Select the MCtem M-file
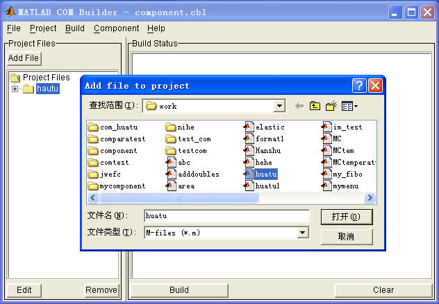This screenshot has height=304, width=439. pos(338,151)
